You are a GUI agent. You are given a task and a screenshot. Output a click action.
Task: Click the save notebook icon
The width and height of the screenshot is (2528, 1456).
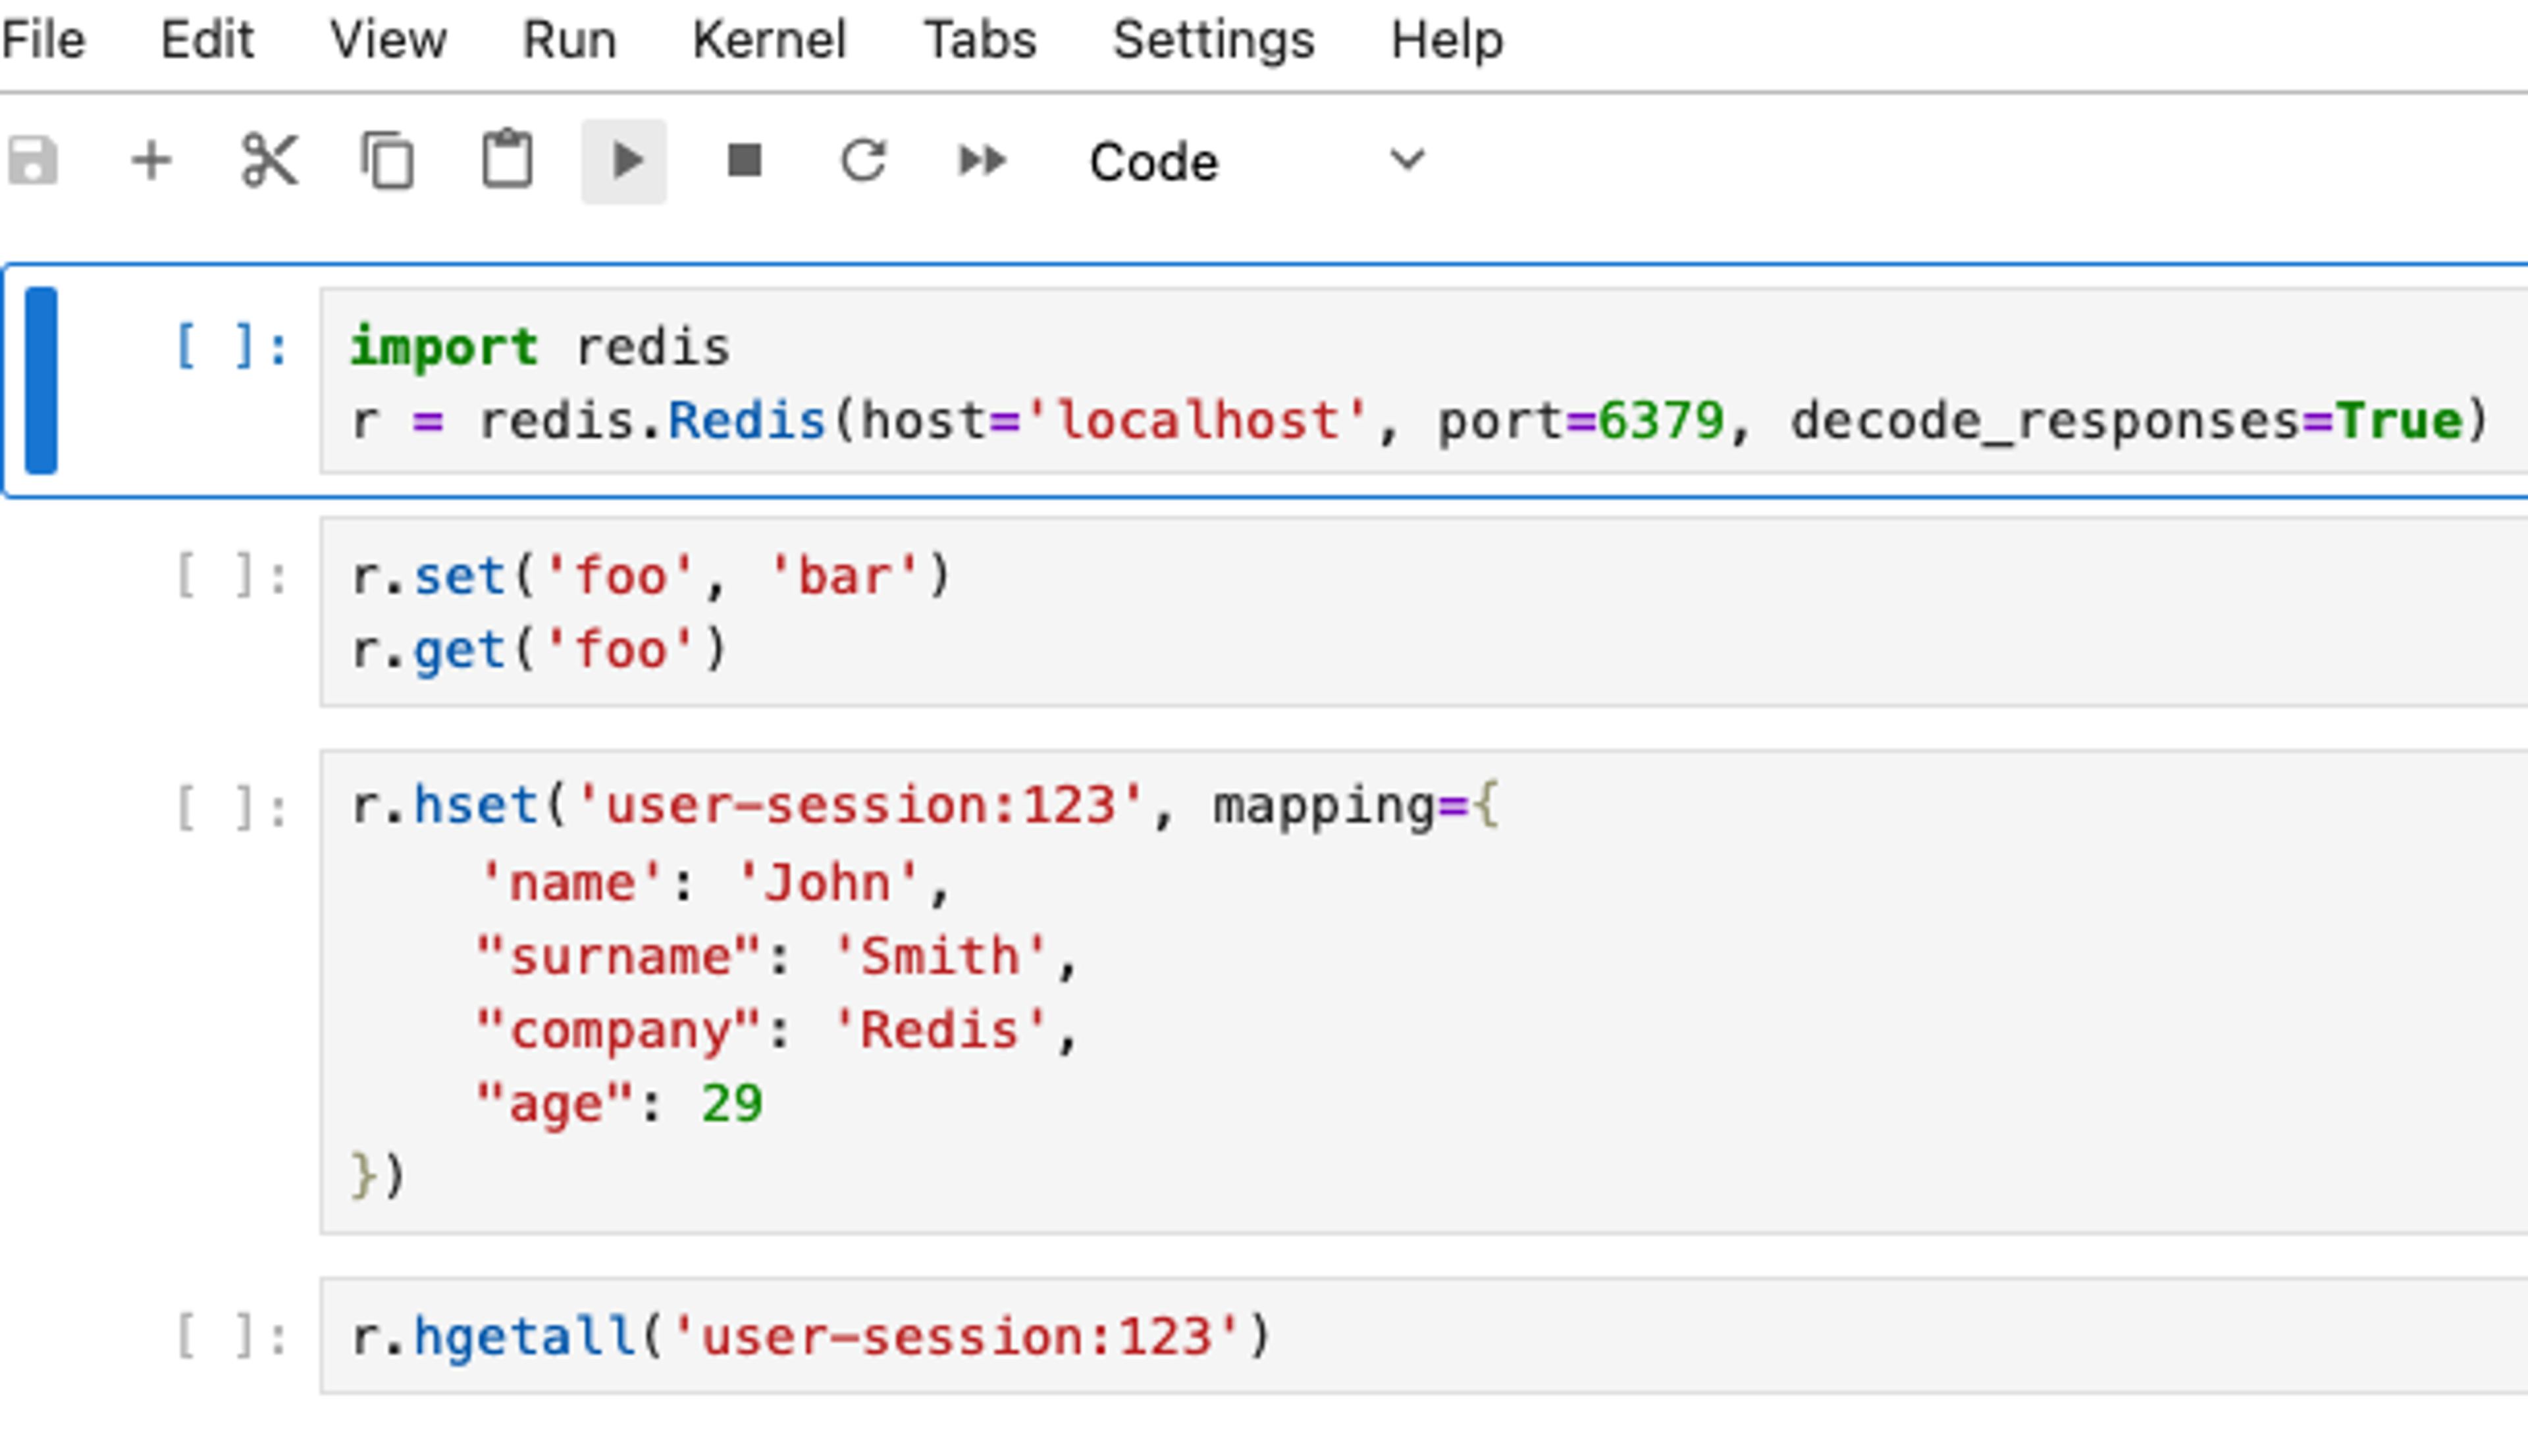pos(33,161)
